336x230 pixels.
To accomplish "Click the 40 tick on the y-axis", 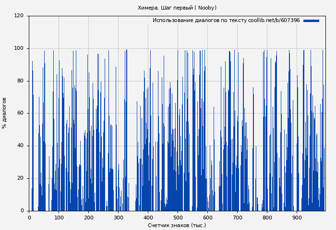I will click(20, 146).
